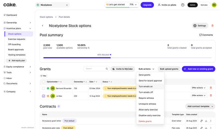Screen dimensions: 220x129
Task: Delete the pool using red trash icon
Action: pyautogui.click(x=212, y=26)
